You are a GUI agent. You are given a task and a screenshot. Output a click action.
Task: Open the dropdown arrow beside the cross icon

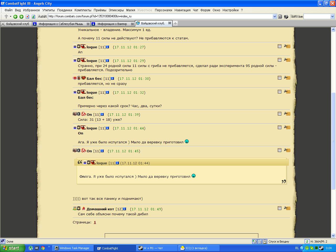pyautogui.click(x=10, y=17)
